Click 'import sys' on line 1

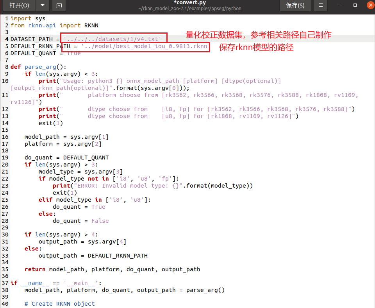tap(28, 18)
